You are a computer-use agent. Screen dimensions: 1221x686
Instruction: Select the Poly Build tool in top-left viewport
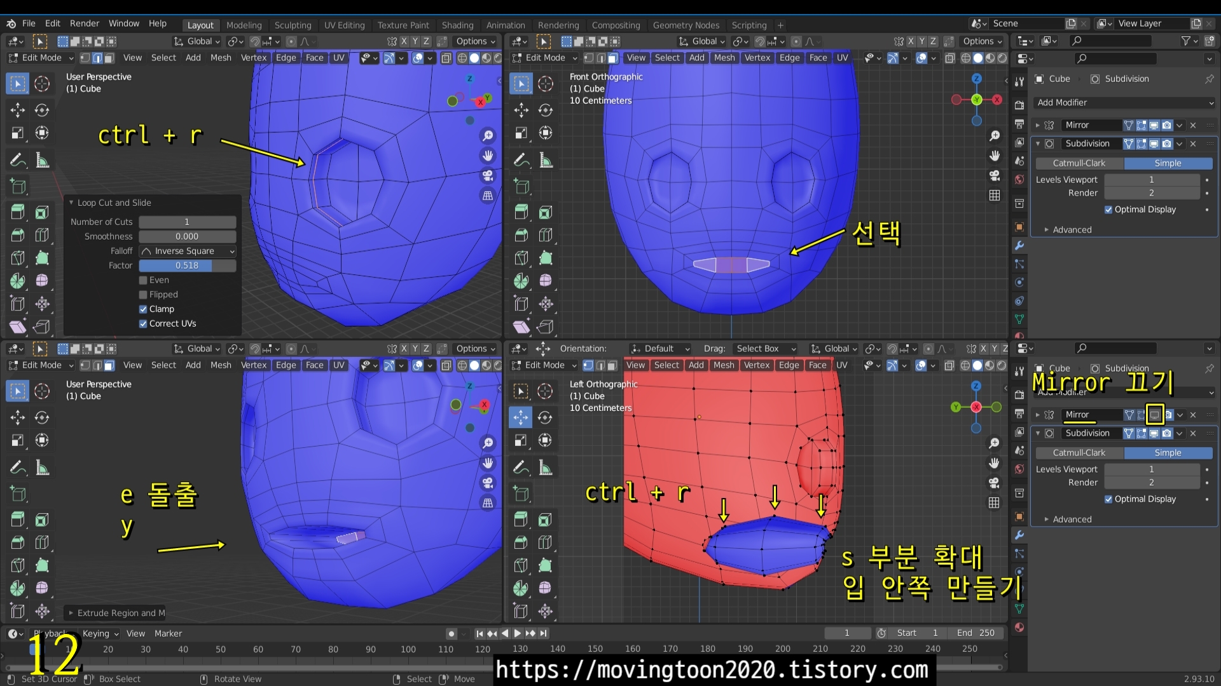(42, 258)
